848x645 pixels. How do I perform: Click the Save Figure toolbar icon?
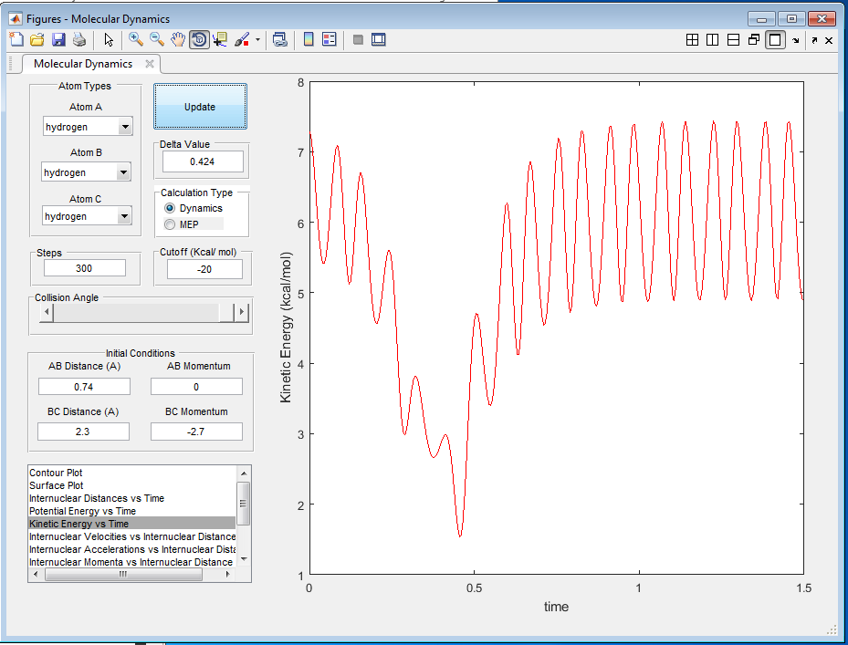pyautogui.click(x=58, y=39)
